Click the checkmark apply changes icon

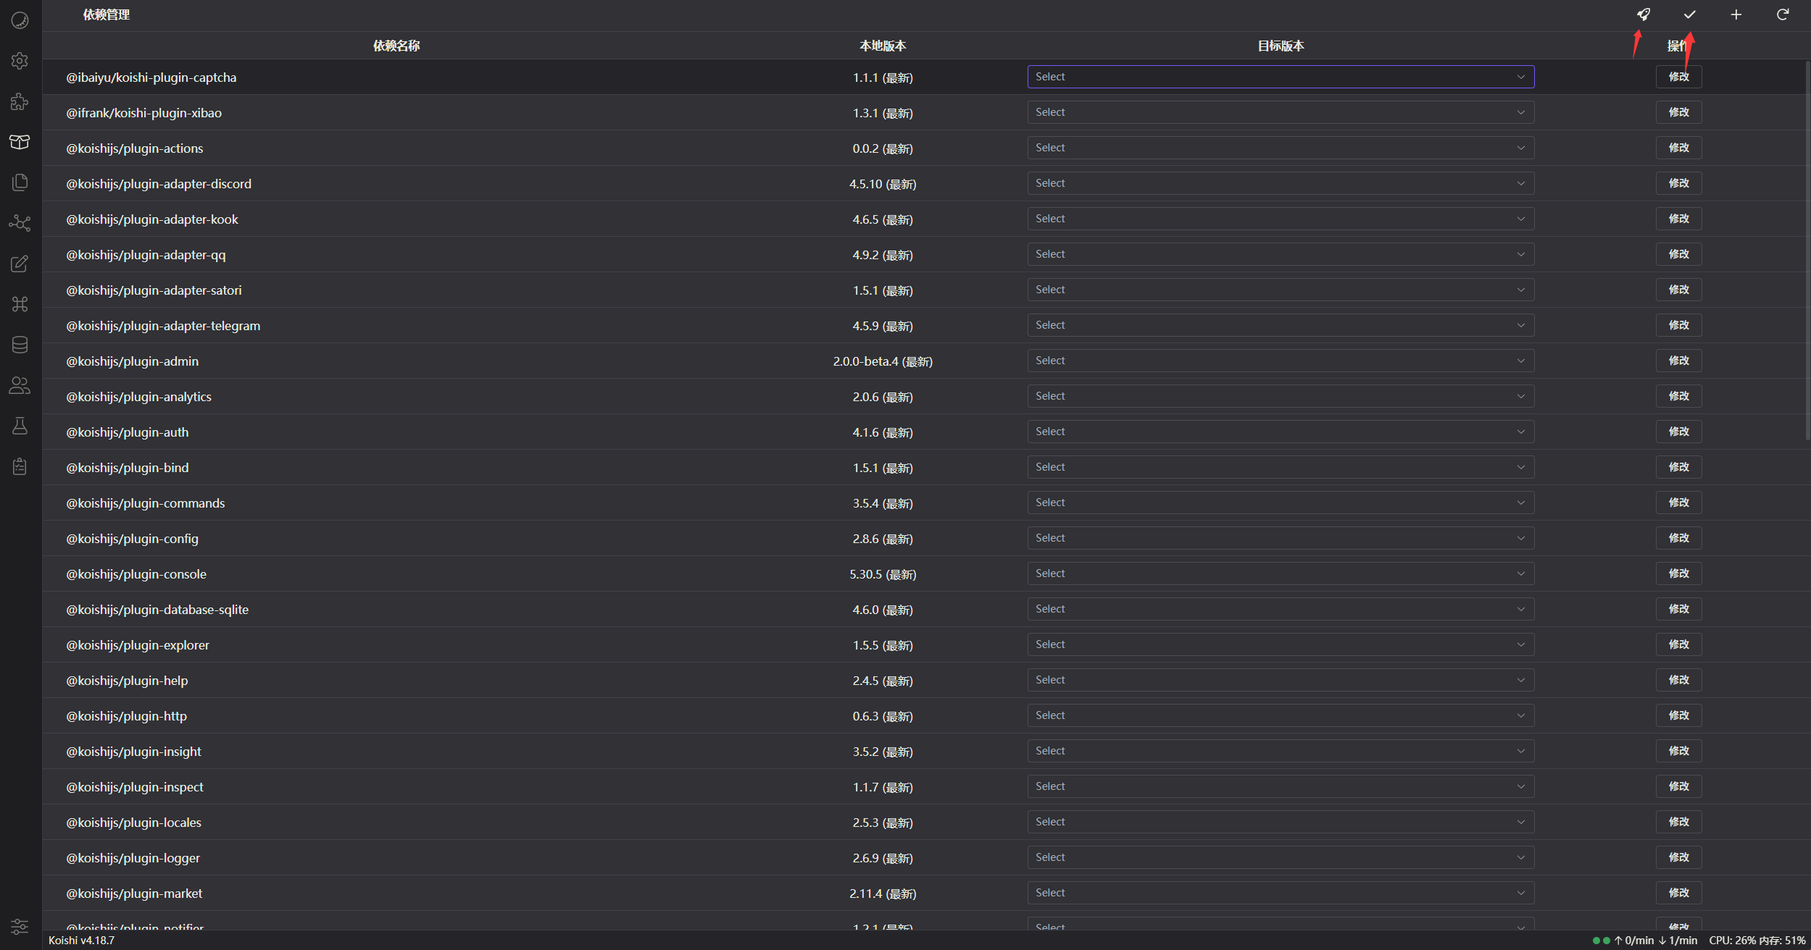point(1690,14)
